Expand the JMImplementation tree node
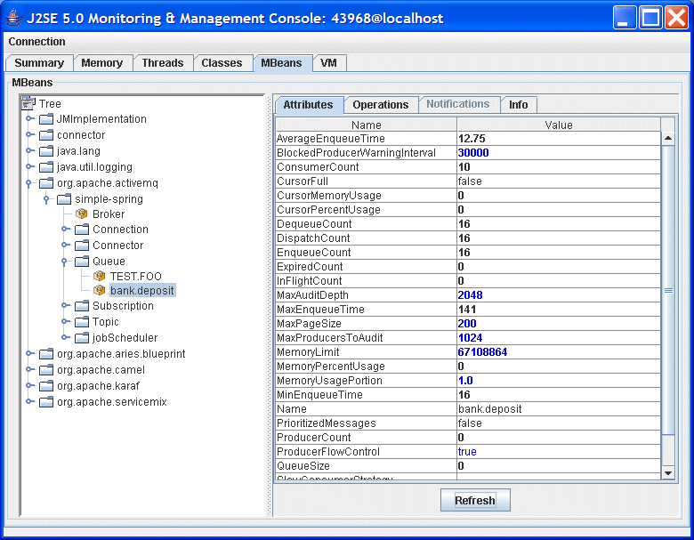Image resolution: width=694 pixels, height=540 pixels. pyautogui.click(x=29, y=118)
